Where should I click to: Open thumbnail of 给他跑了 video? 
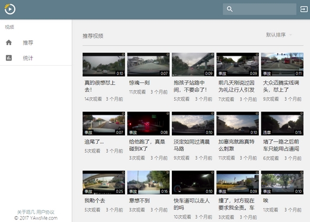pos(148,124)
